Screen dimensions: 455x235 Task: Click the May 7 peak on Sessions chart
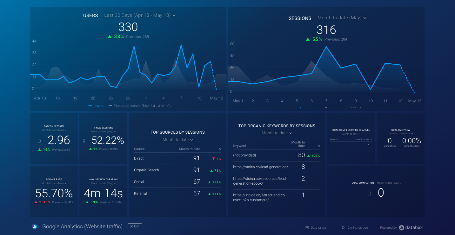tap(326, 47)
